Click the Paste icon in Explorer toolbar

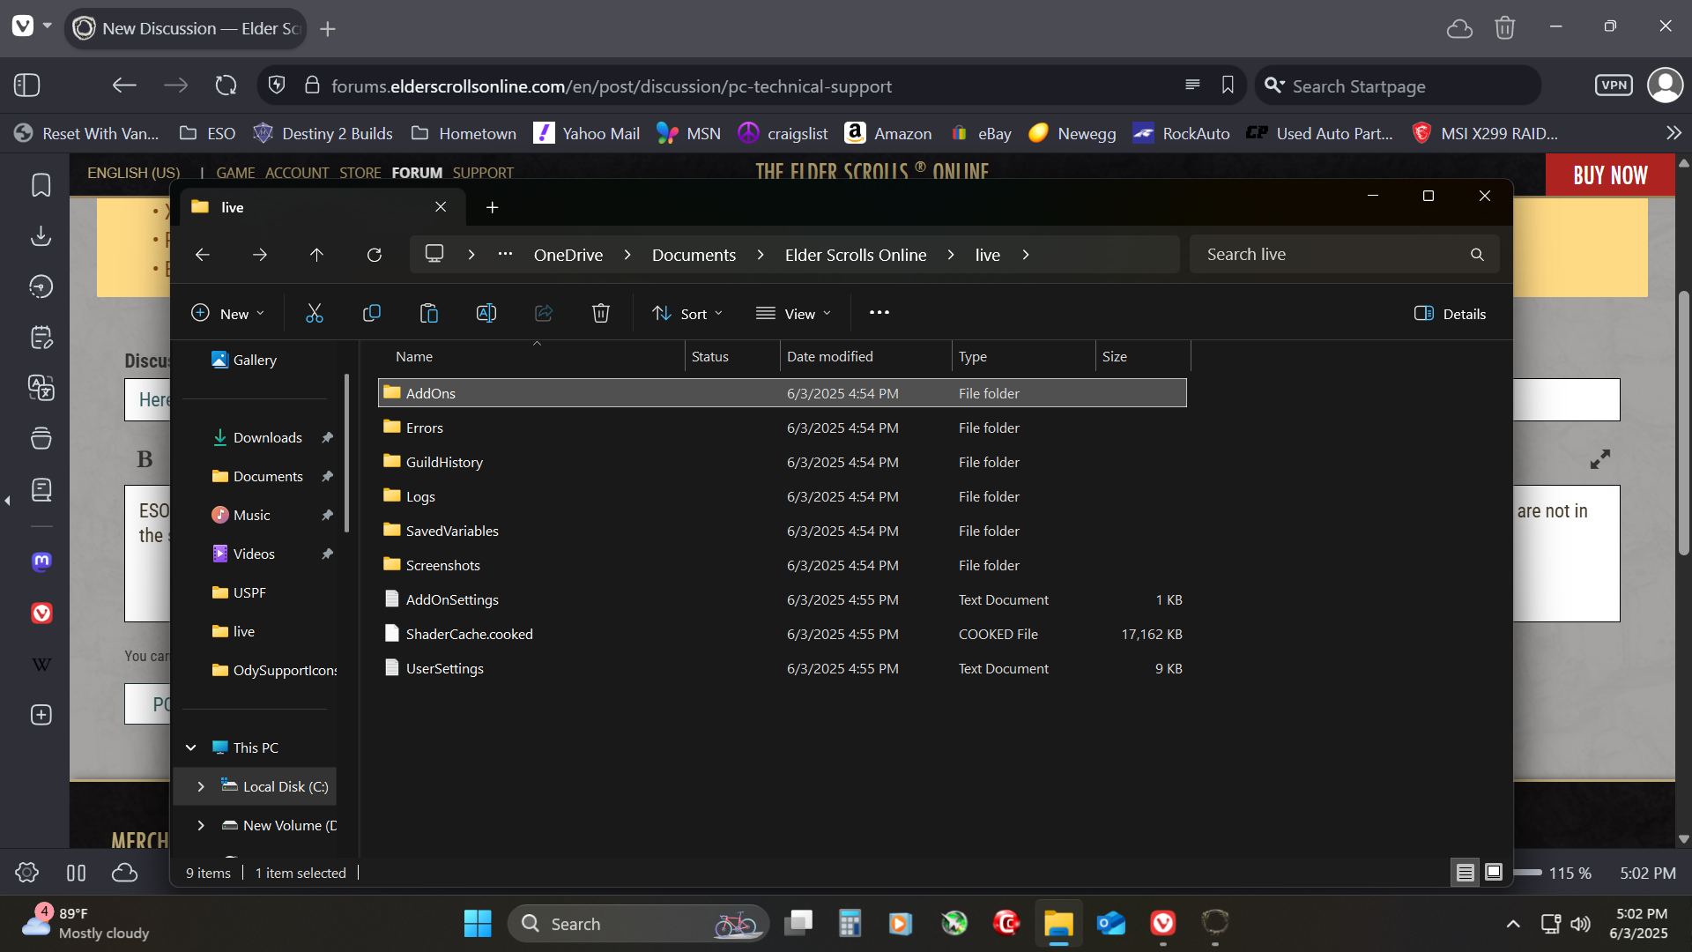coord(429,313)
